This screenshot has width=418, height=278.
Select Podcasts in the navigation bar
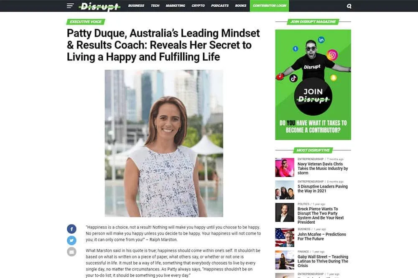point(220,5)
